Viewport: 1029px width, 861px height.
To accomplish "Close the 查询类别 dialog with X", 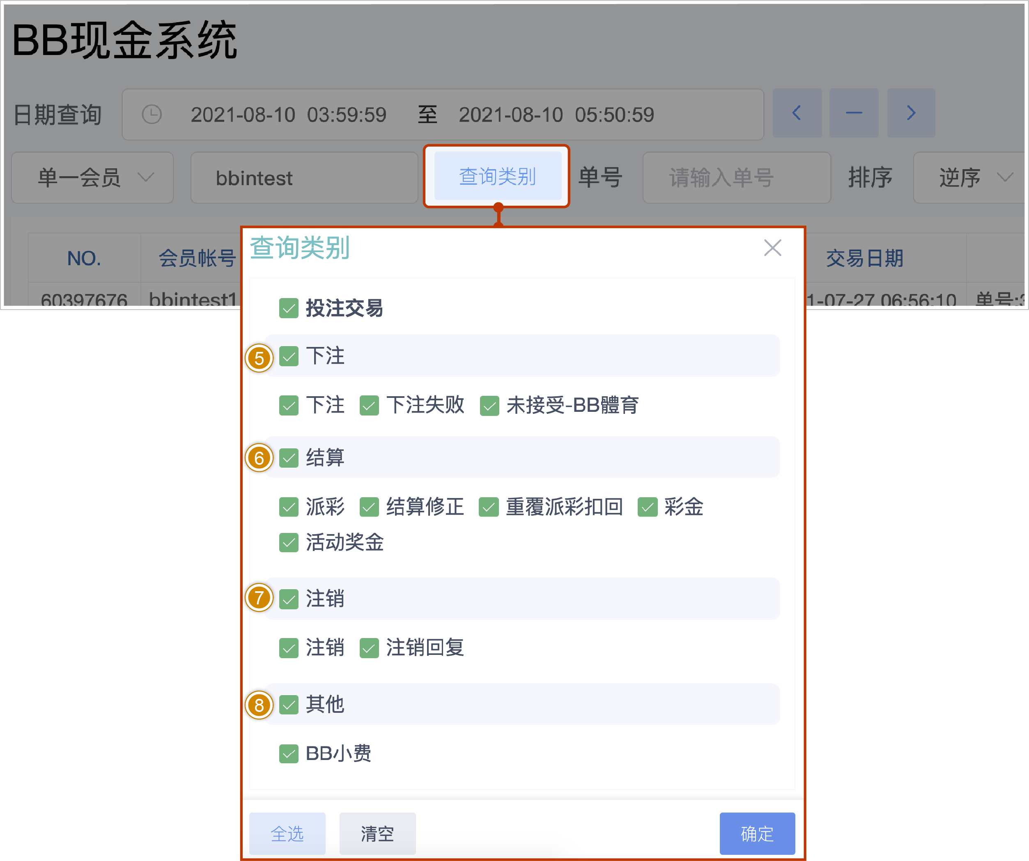I will tap(772, 248).
